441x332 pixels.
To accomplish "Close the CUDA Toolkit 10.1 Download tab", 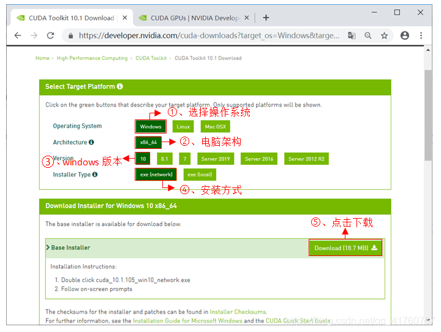I will pos(125,18).
